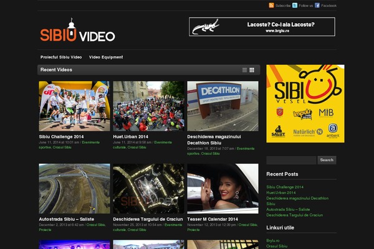Open the Lacoste brylu.ro banner ad

pos(262,27)
